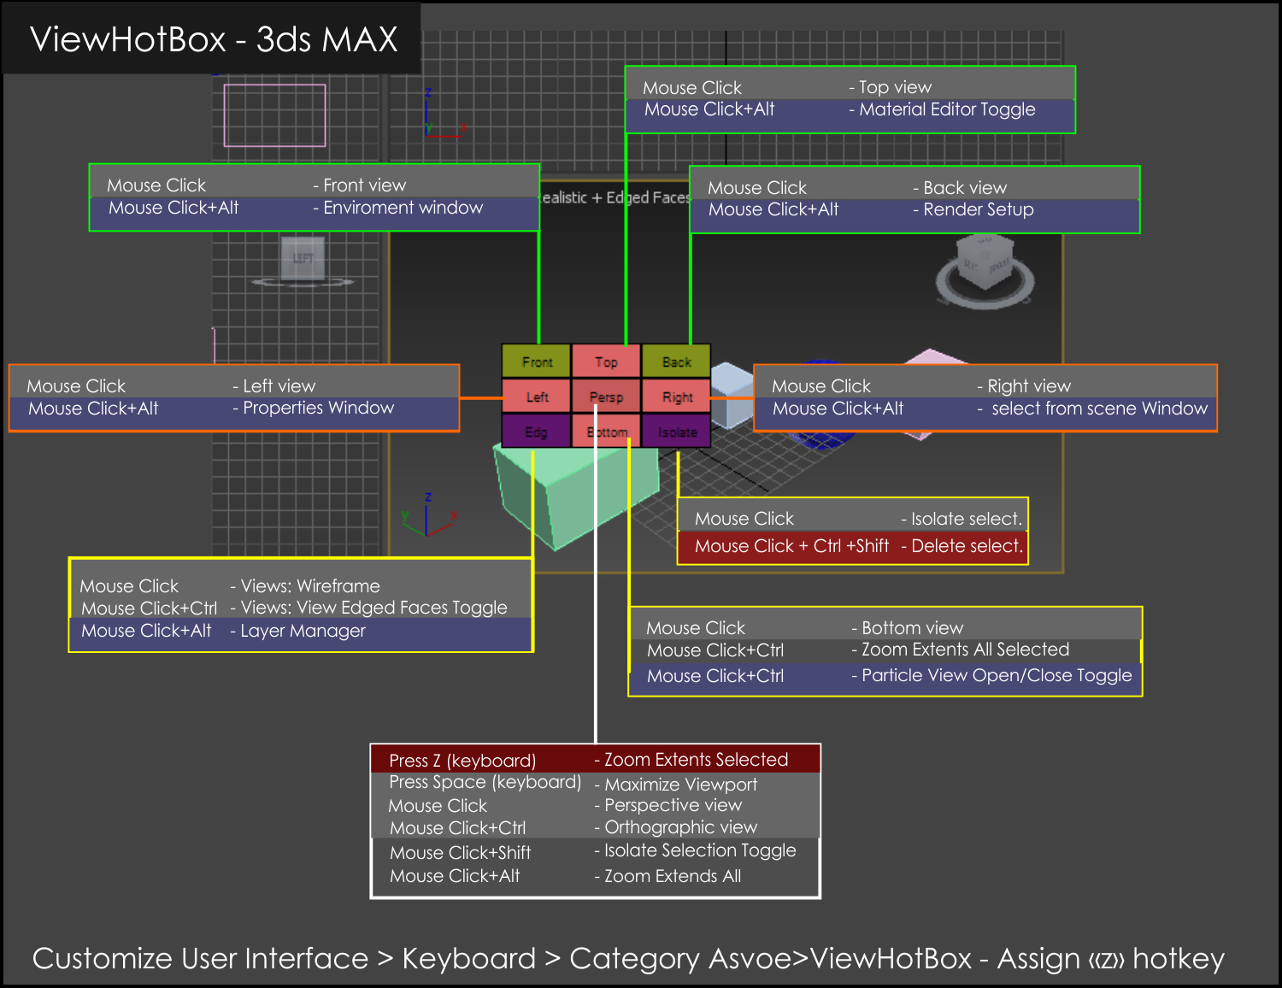This screenshot has height=988, width=1282.
Task: Click the 'ViewHotBox - 3ds MAX' title
Action: coord(214,39)
